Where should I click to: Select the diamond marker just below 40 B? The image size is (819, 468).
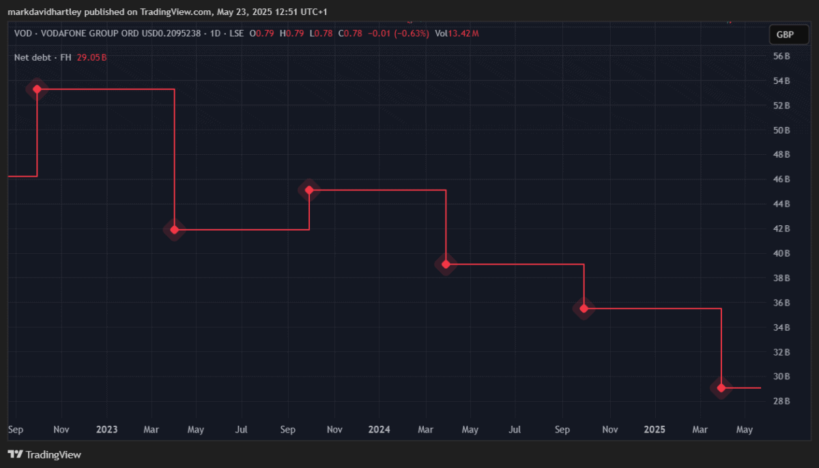coord(446,264)
